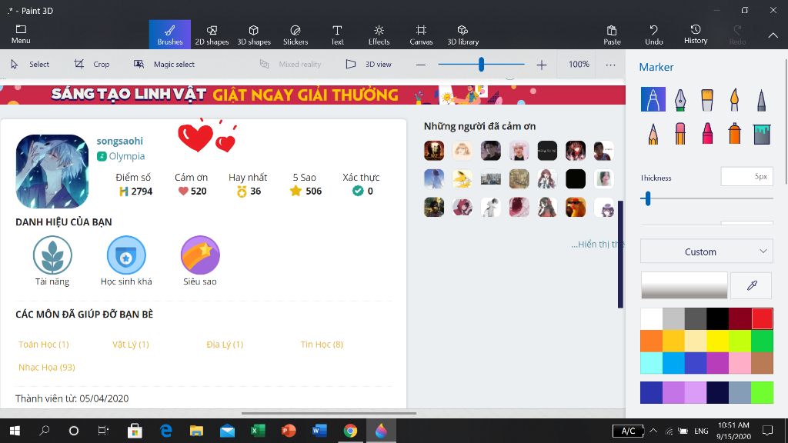Screen dimensions: 788x443
Task: Click the Nhạc Họa (93) subject
Action: (47, 367)
